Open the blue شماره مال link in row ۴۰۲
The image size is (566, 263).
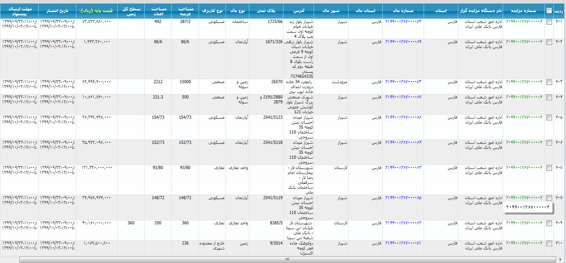click(403, 42)
